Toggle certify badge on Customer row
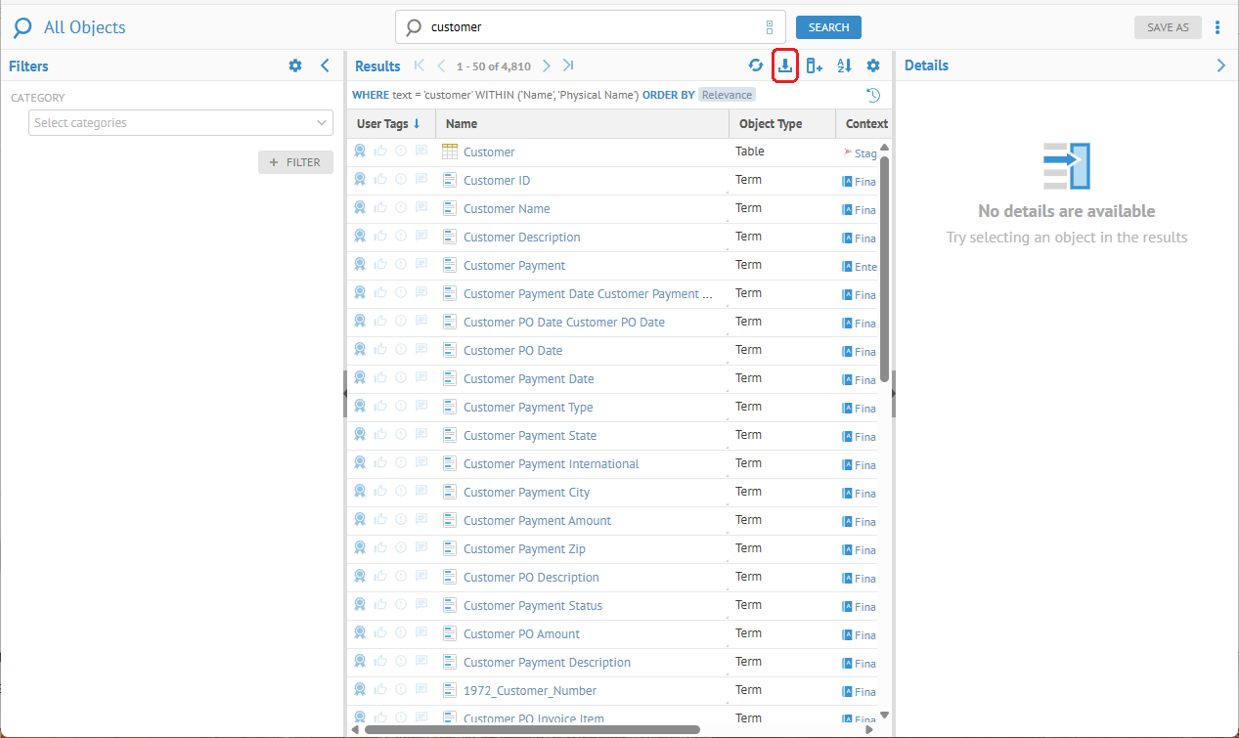 click(360, 152)
